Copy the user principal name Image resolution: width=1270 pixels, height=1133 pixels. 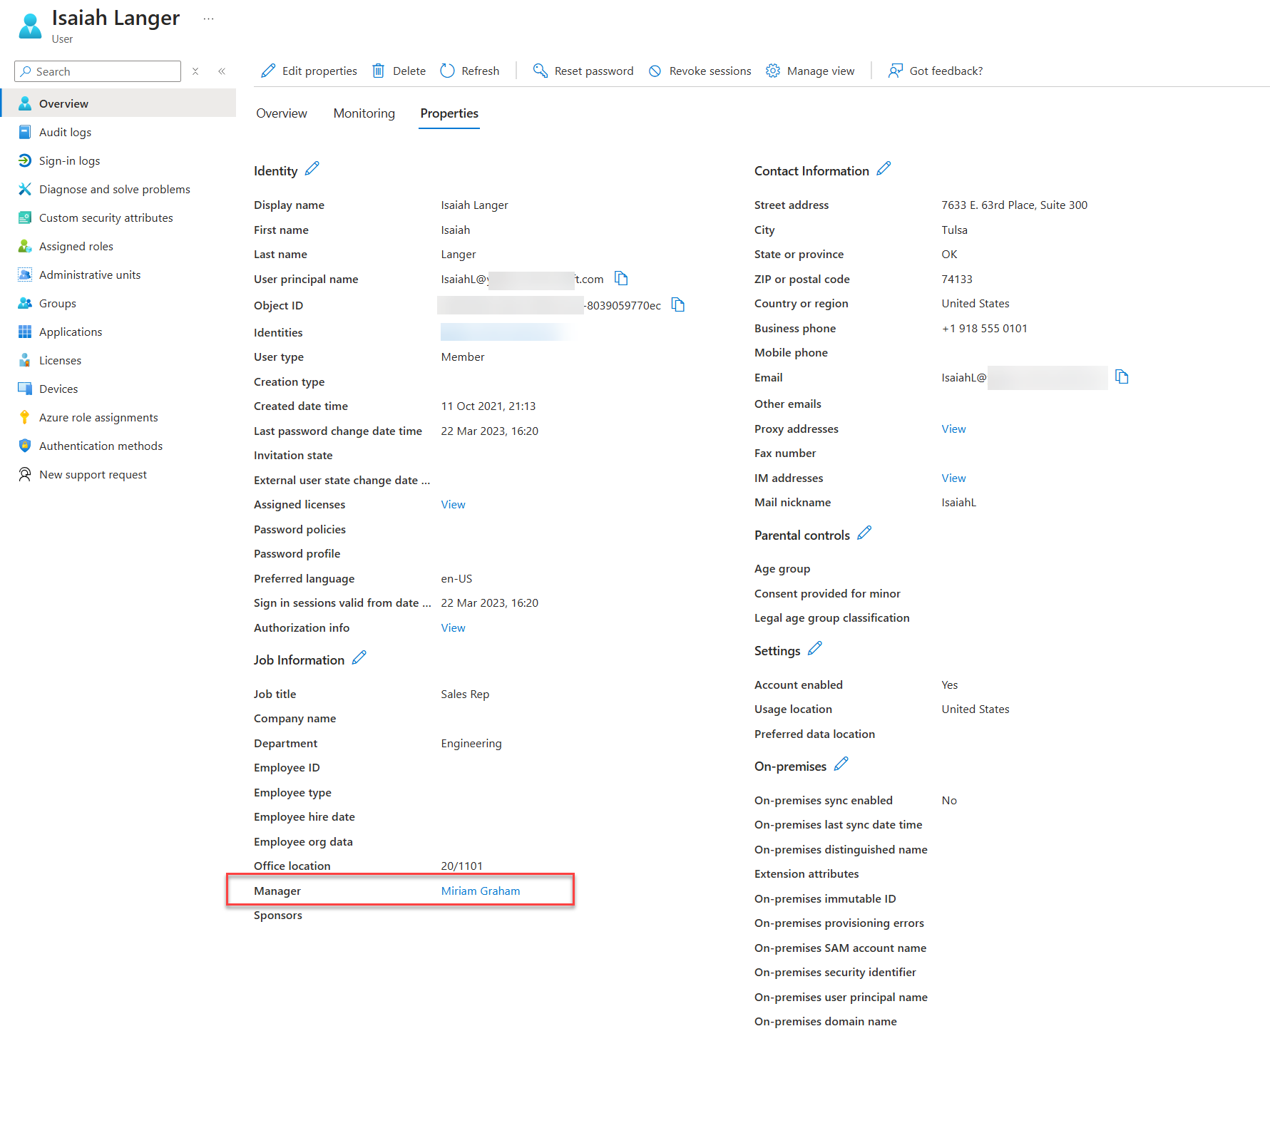click(x=621, y=278)
